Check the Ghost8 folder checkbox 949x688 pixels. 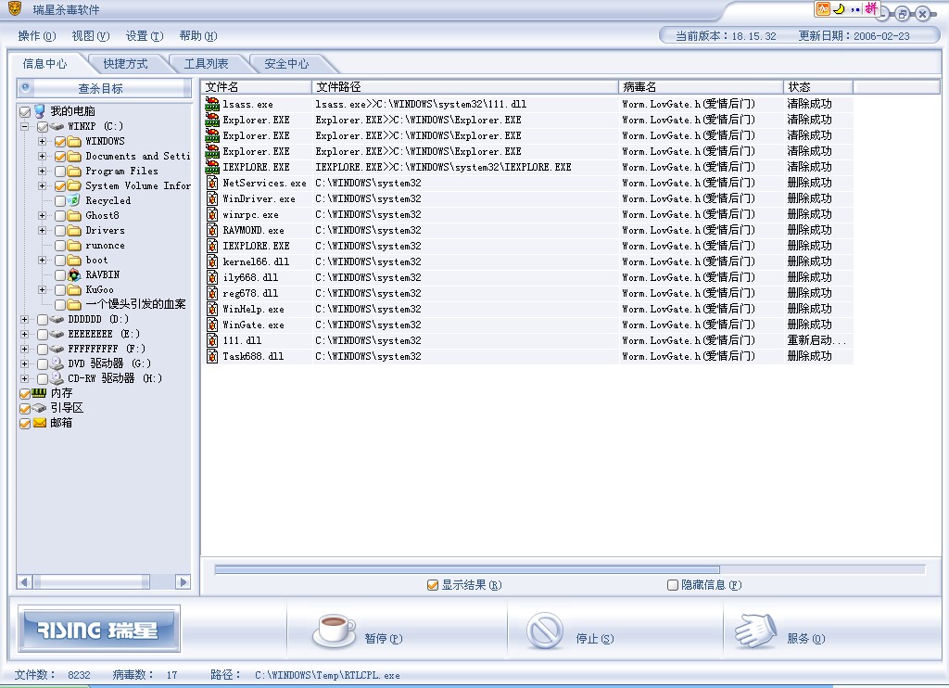[x=60, y=215]
